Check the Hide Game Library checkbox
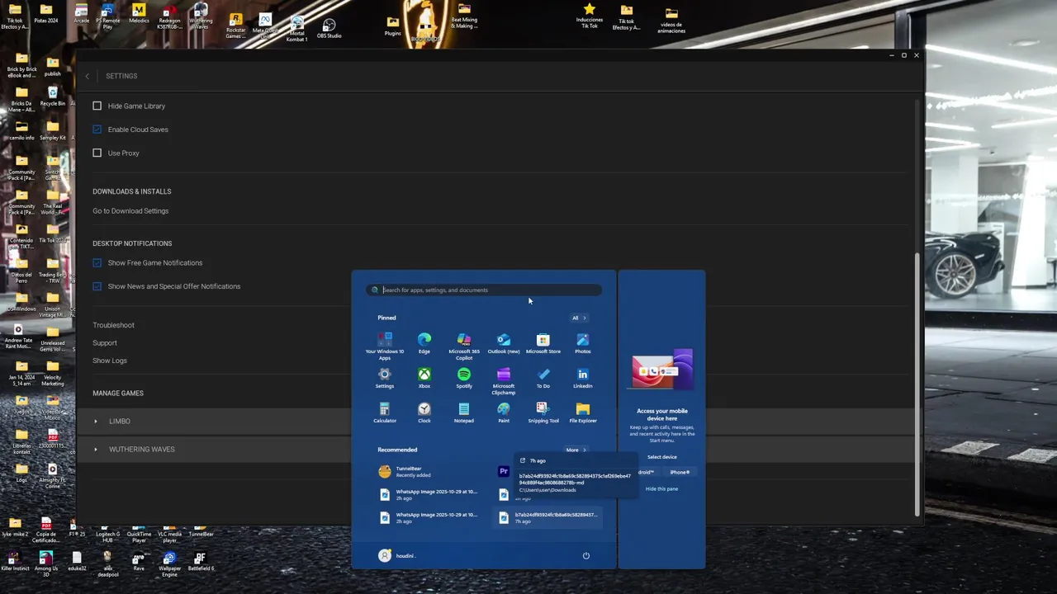The height and width of the screenshot is (594, 1057). tap(97, 106)
